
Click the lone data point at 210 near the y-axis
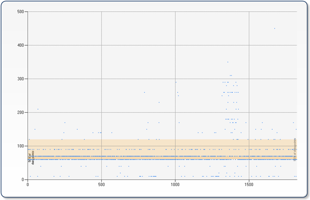(38, 109)
